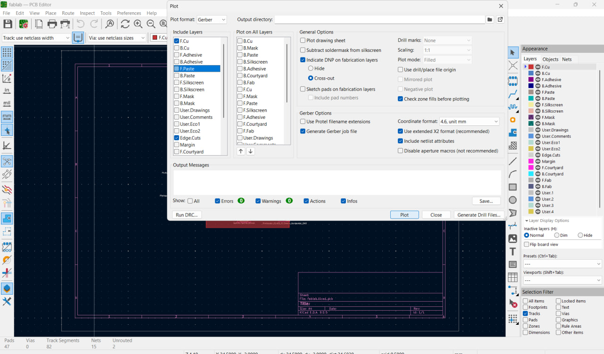Click the F.Cu red color swatch in the Layers panel
604x354 pixels.
(x=531, y=67)
